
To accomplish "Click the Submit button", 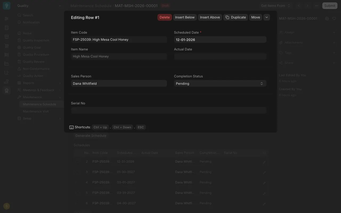I will tap(330, 6).
